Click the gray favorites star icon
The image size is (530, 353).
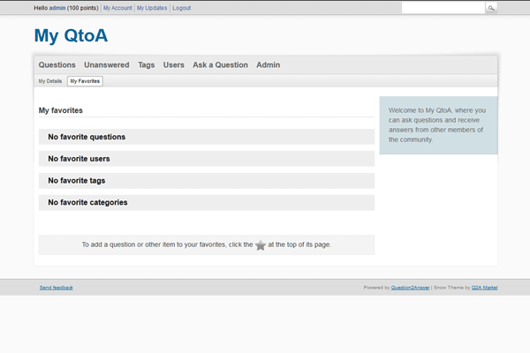click(261, 244)
